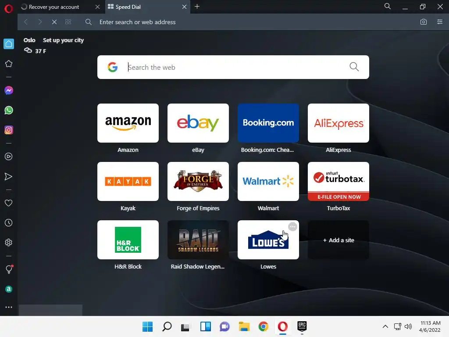Screen dimensions: 449x337
Task: Click the Search the web field
Action: 233,67
